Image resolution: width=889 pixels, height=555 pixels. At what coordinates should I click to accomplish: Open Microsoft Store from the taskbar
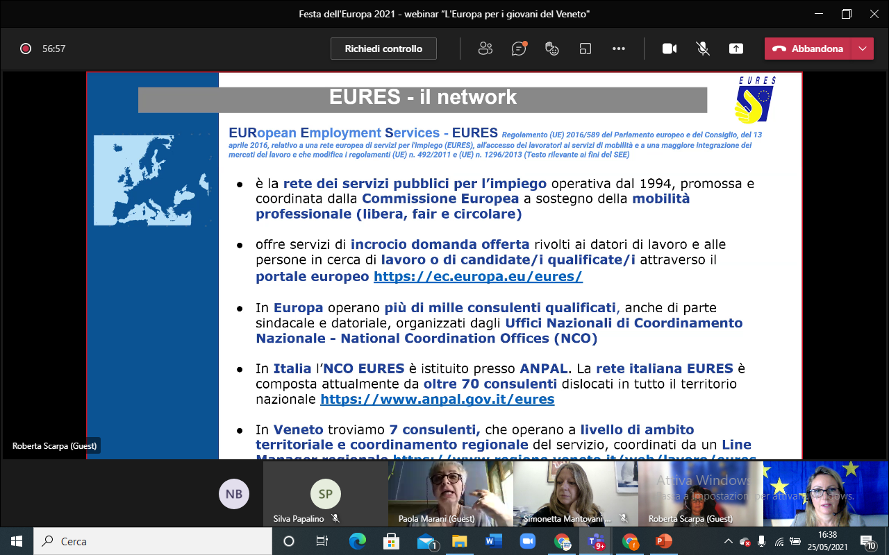coord(391,541)
